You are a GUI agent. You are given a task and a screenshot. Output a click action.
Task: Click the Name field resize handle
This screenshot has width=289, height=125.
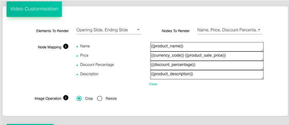[262, 50]
